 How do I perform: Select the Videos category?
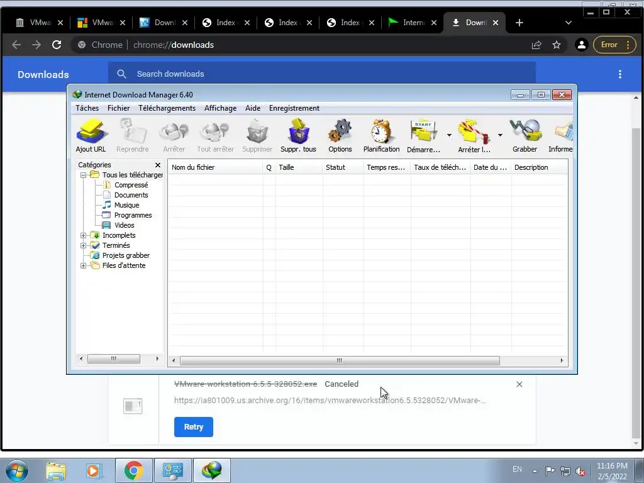[x=124, y=225]
